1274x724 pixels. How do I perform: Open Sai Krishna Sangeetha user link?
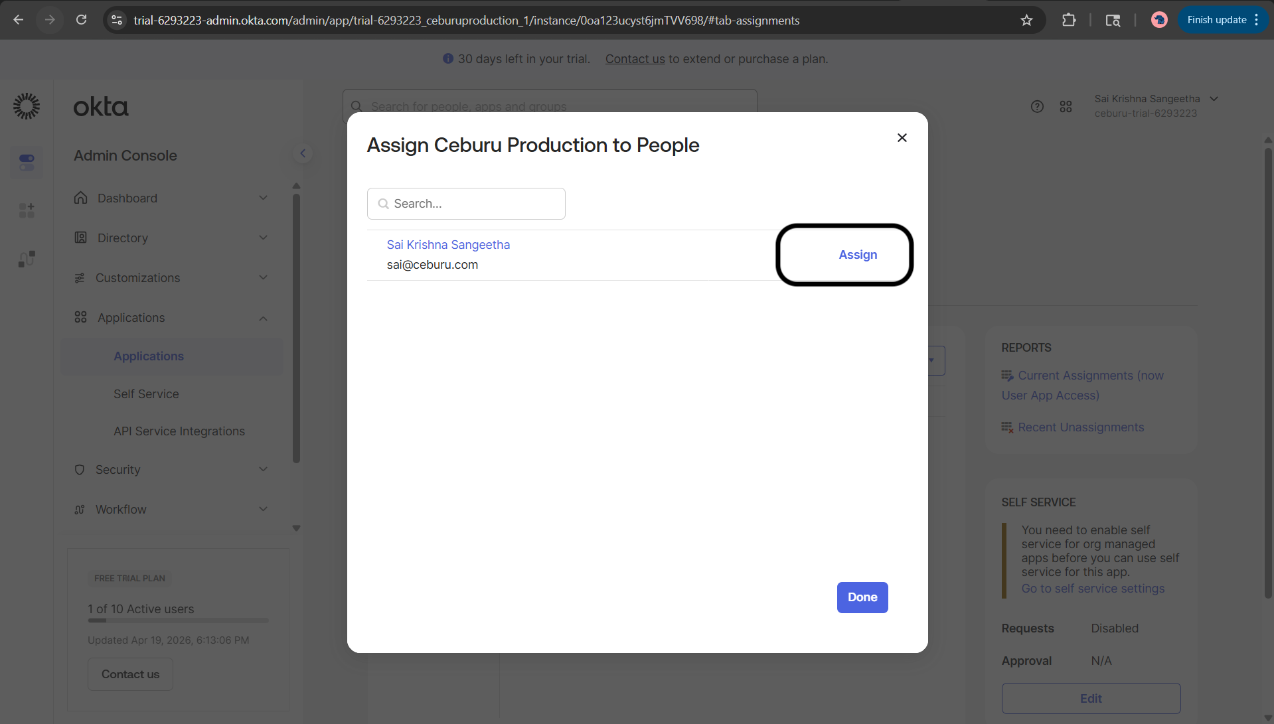pos(448,245)
